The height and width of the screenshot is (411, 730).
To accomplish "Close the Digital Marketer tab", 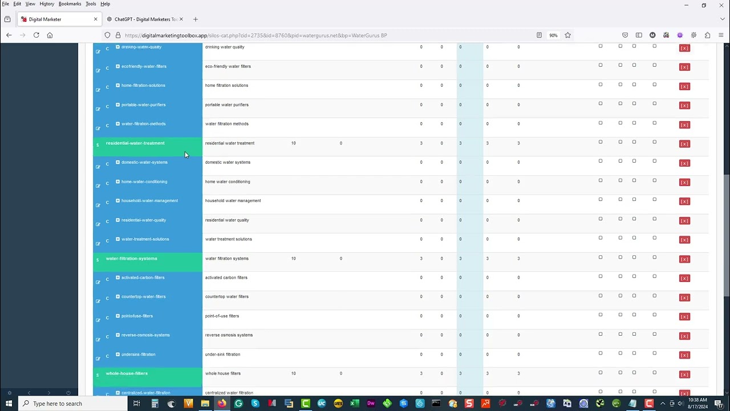I will coord(95,19).
